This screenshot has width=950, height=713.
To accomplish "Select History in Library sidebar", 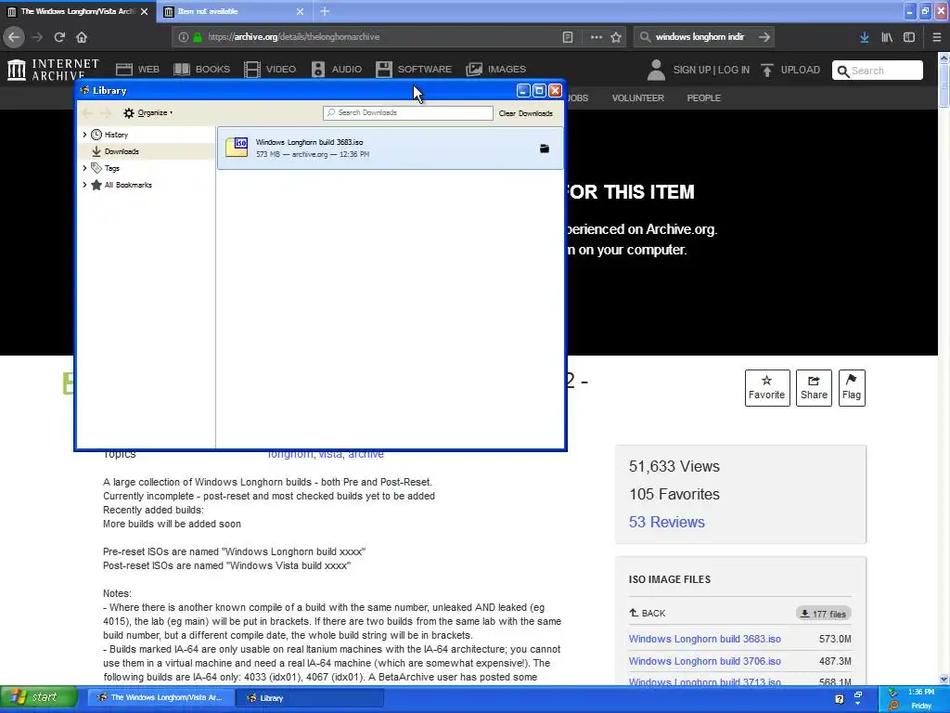I will [116, 135].
